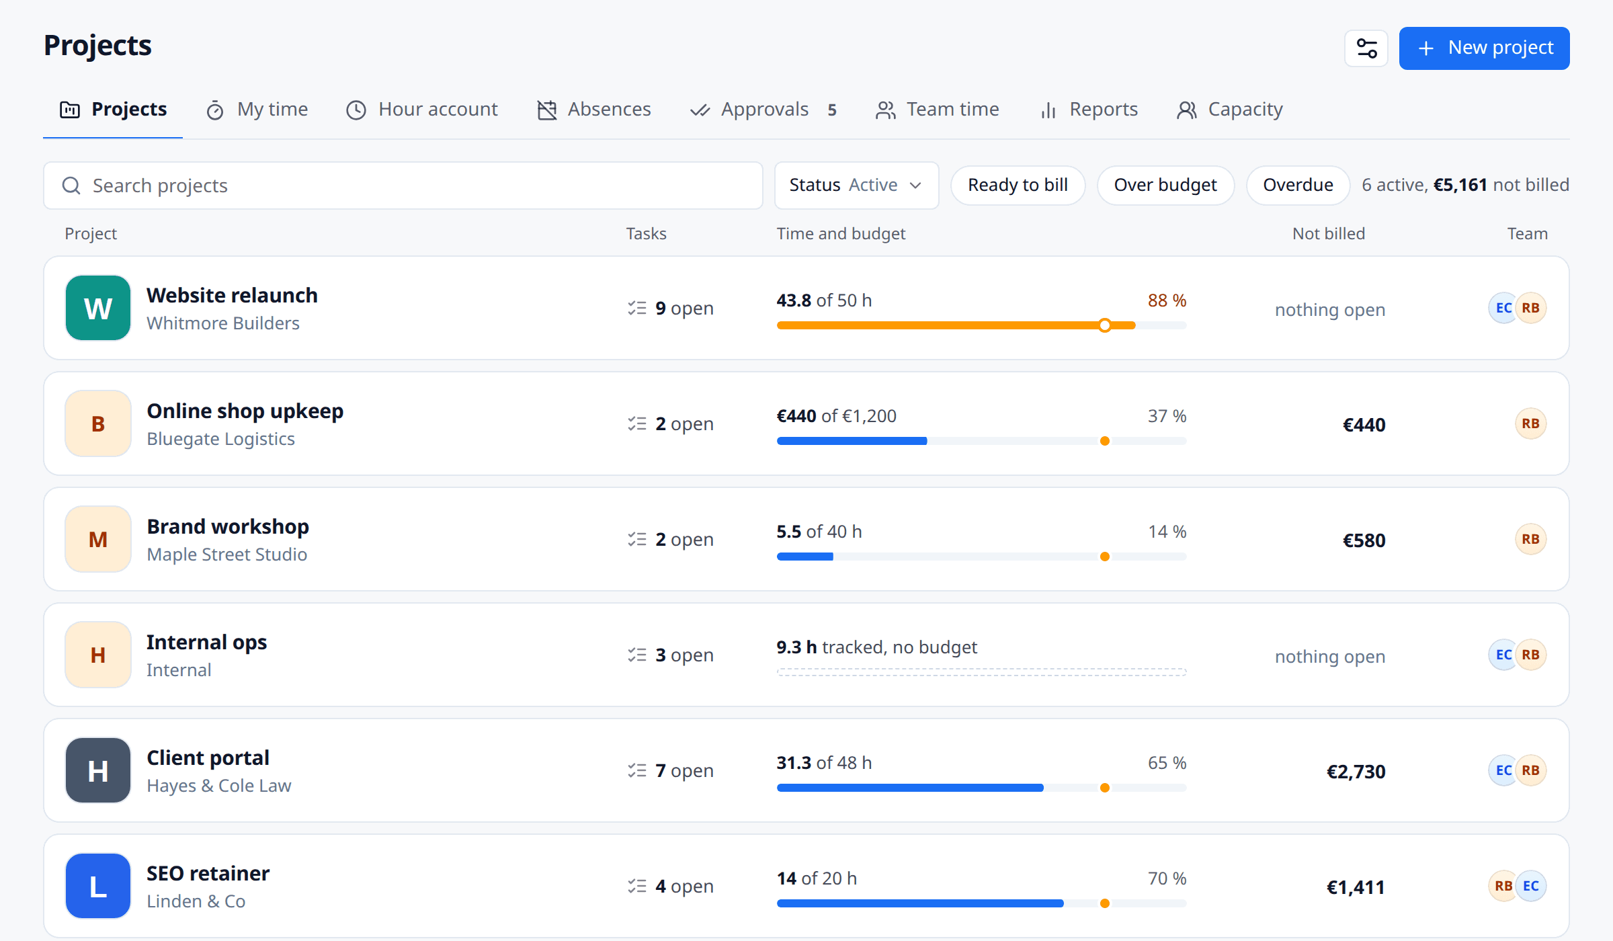Click the EC avatar on Client portal

pyautogui.click(x=1503, y=770)
